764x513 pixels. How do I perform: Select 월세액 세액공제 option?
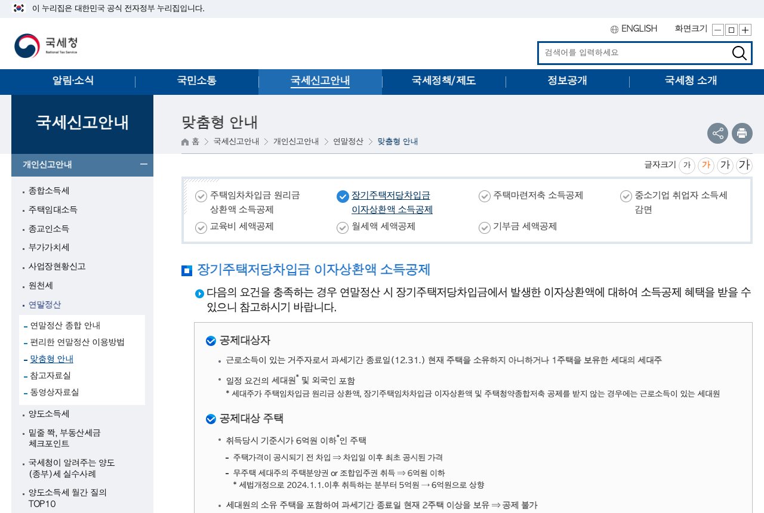[376, 227]
